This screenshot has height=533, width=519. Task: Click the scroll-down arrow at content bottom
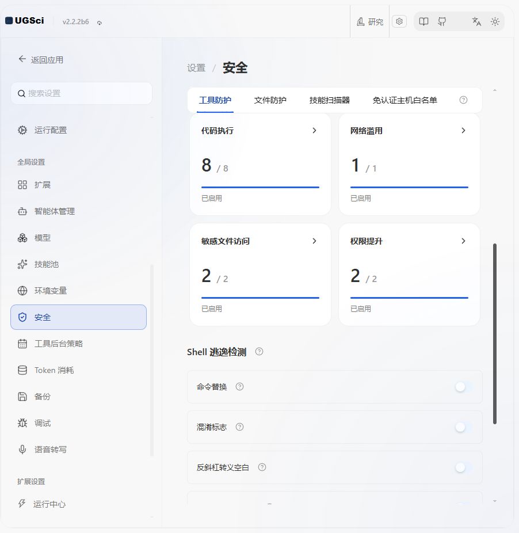tap(495, 501)
